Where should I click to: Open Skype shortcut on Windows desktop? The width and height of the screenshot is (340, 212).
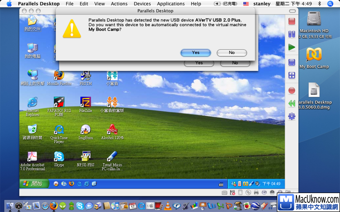coord(59,157)
